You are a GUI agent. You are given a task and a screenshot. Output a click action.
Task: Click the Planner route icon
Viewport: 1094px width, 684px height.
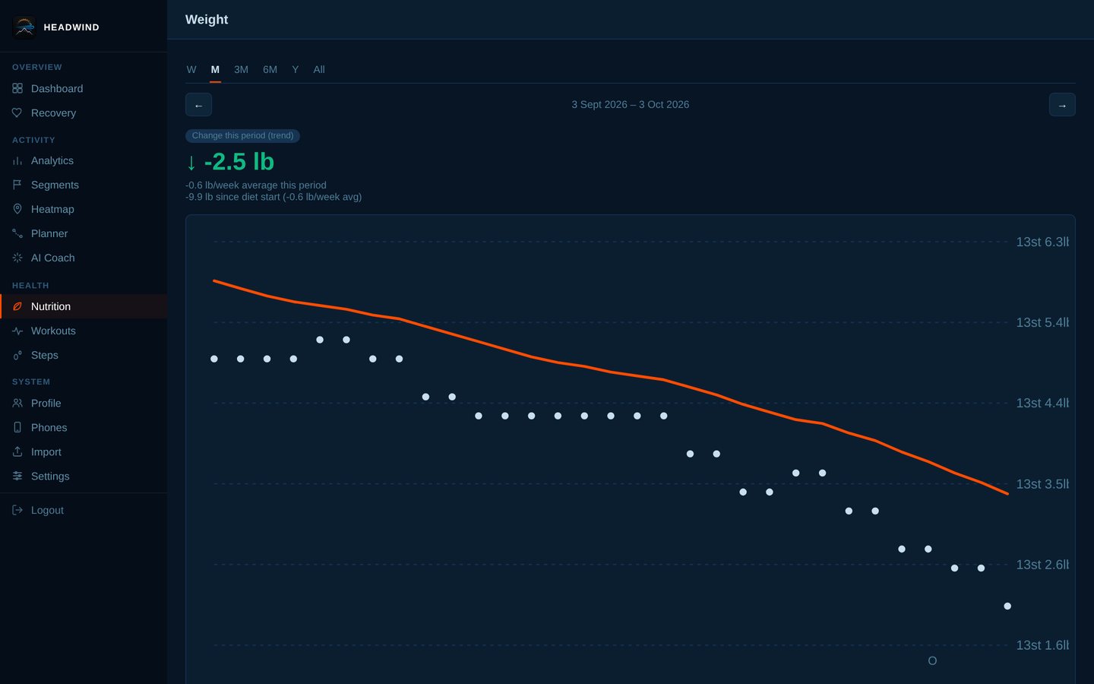pyautogui.click(x=17, y=234)
